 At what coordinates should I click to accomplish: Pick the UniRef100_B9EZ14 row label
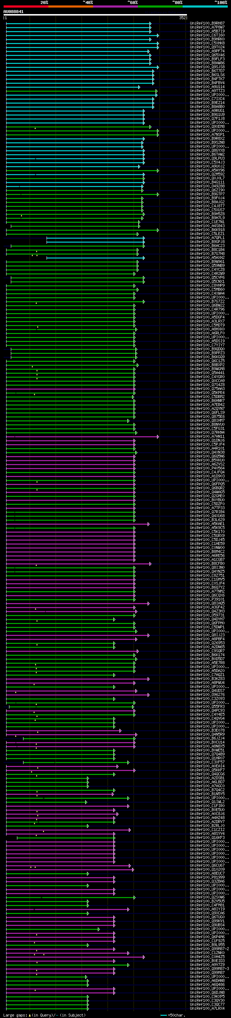click(x=207, y=103)
